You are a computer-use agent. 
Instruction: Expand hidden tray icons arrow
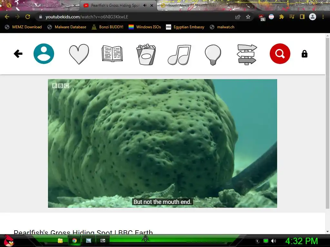(x=257, y=241)
